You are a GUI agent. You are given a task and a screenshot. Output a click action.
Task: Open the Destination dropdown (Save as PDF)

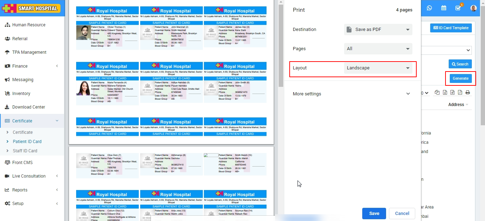(378, 30)
